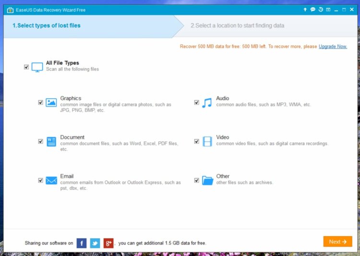The height and width of the screenshot is (256, 360).
Task: Click the Other folder icon
Action: [207, 181]
